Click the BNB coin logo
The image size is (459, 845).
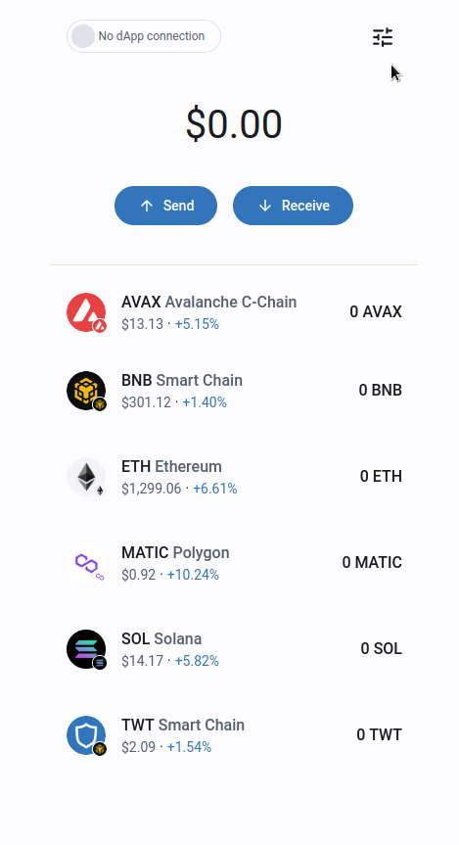[86, 391]
